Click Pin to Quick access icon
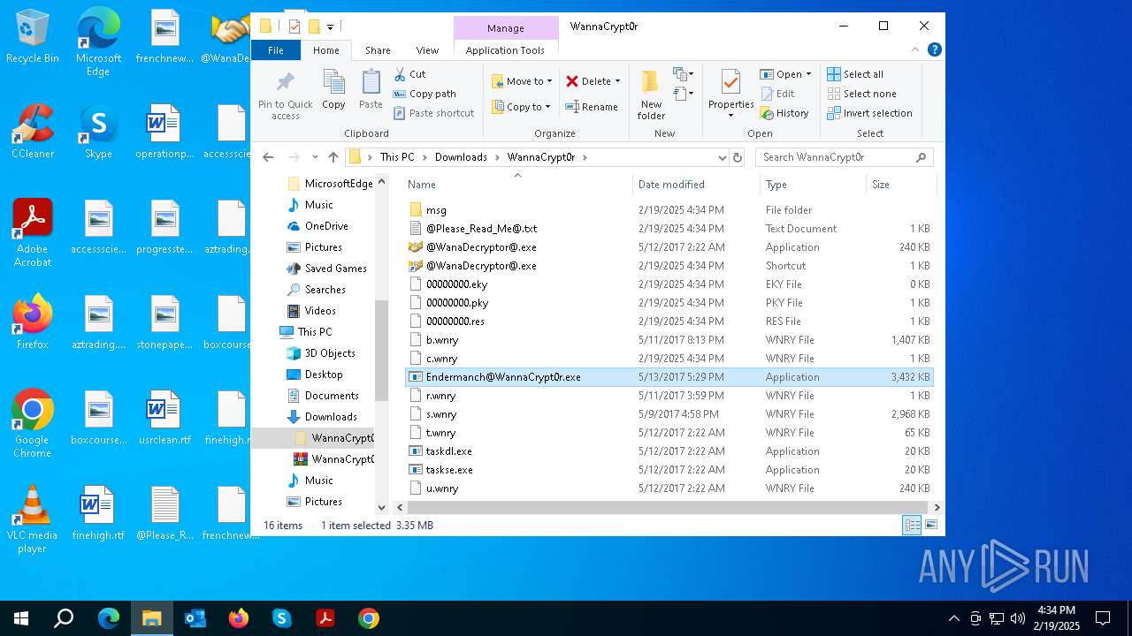Viewport: 1132px width, 636px height. point(285,95)
